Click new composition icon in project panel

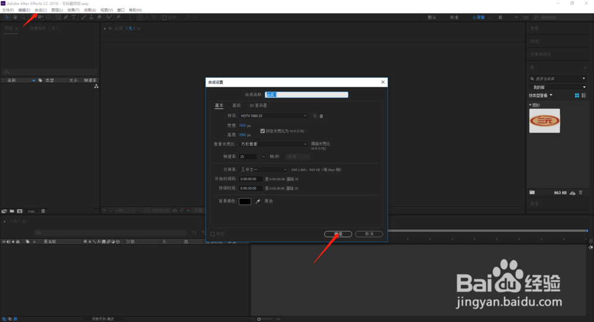coord(20,211)
